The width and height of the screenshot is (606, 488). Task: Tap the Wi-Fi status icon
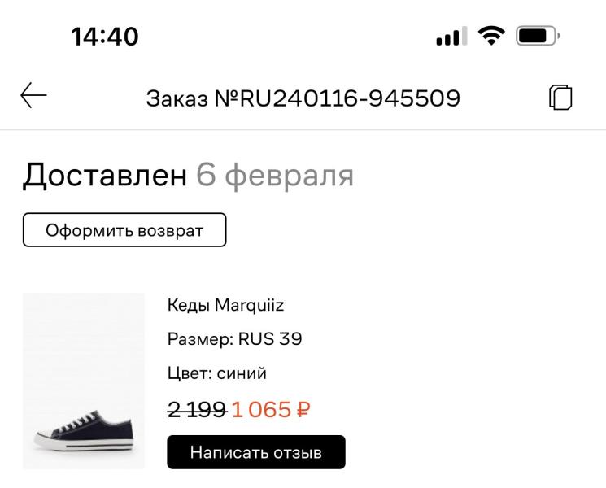[x=490, y=37]
